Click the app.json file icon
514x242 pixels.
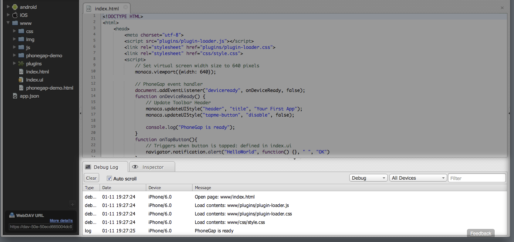pos(15,96)
